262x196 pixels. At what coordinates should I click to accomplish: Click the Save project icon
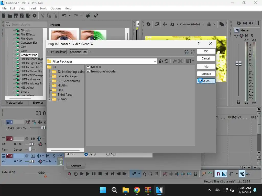click(16, 16)
